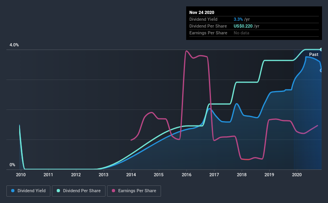Click the "No data" earnings per share text
Screen dimensions: 328x203
point(241,33)
